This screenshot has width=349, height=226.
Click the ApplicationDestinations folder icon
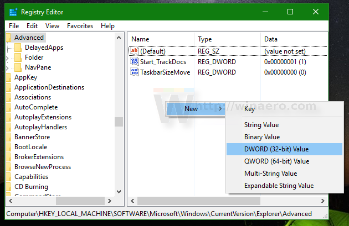click(x=9, y=87)
